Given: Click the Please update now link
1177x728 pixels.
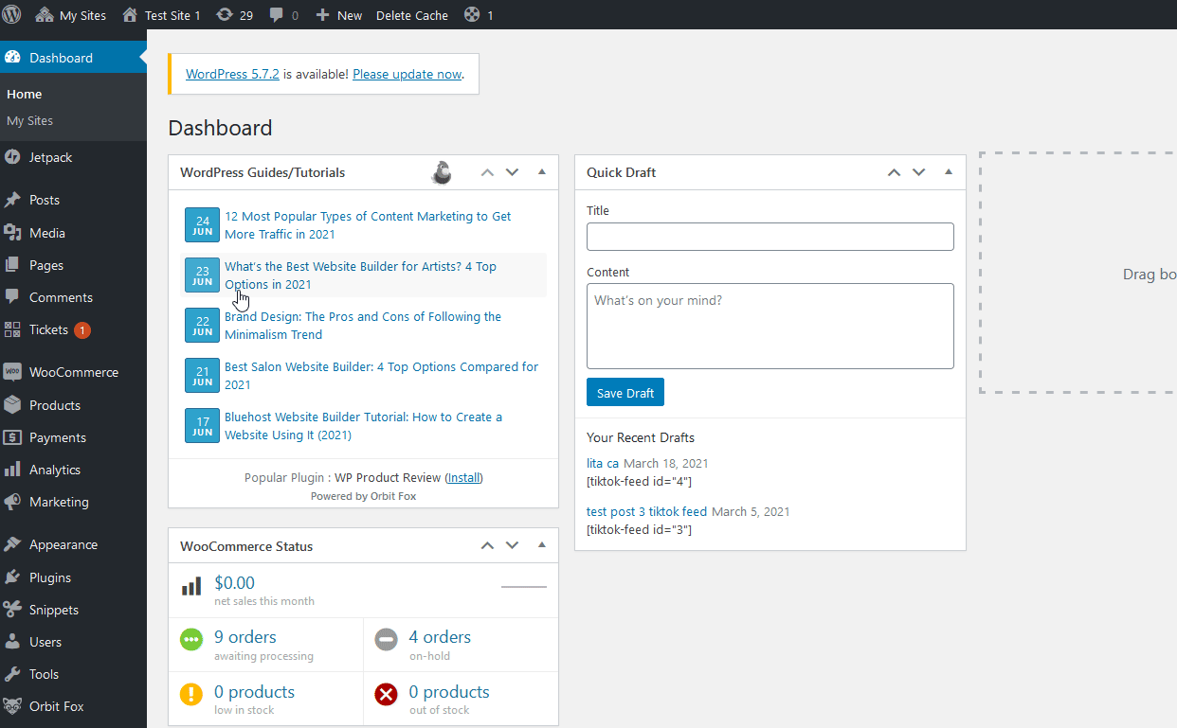Looking at the screenshot, I should pyautogui.click(x=407, y=74).
